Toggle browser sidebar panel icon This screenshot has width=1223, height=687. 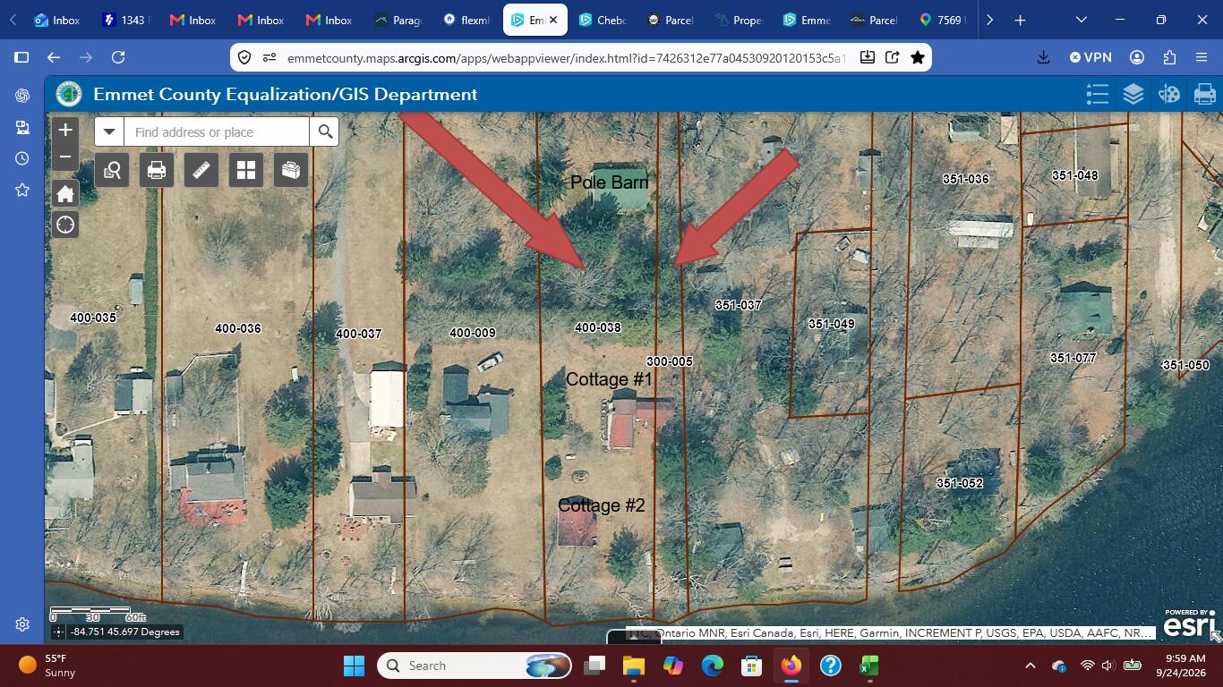point(21,57)
